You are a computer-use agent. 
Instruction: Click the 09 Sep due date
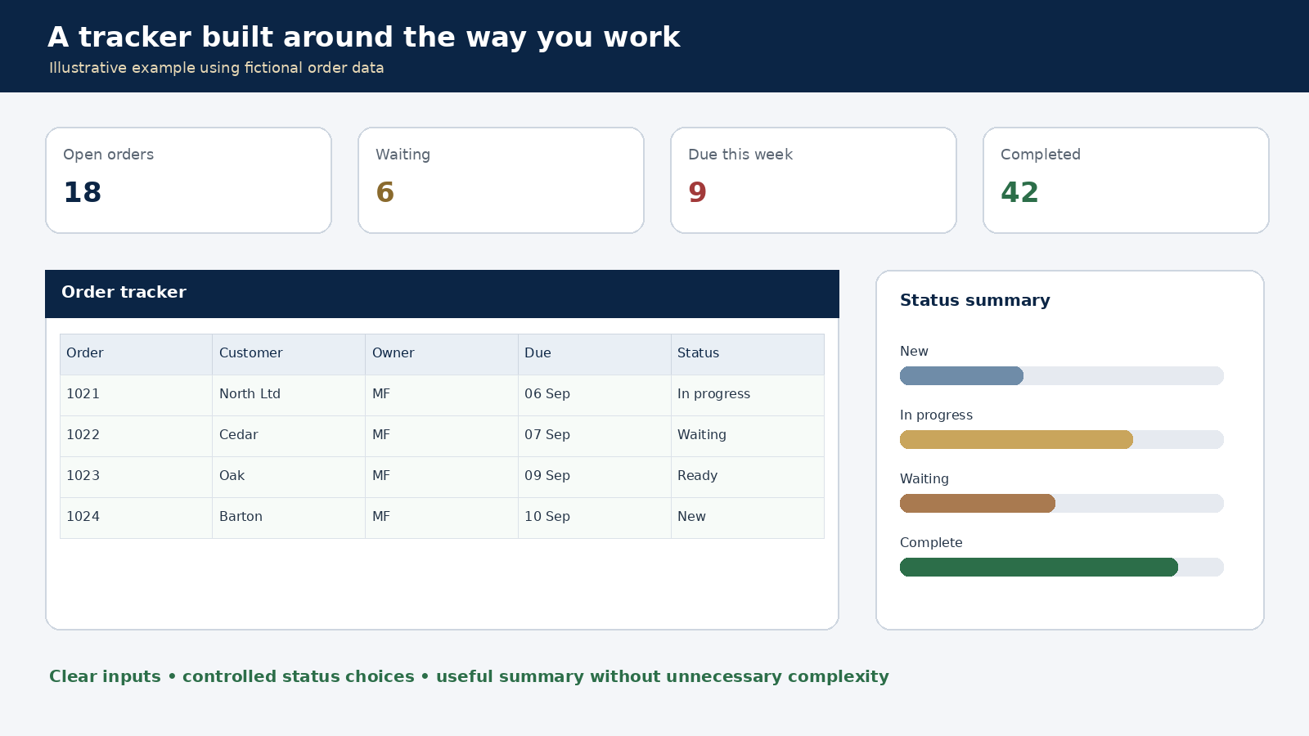595,477
